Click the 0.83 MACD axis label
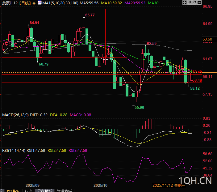 tap(207, 118)
